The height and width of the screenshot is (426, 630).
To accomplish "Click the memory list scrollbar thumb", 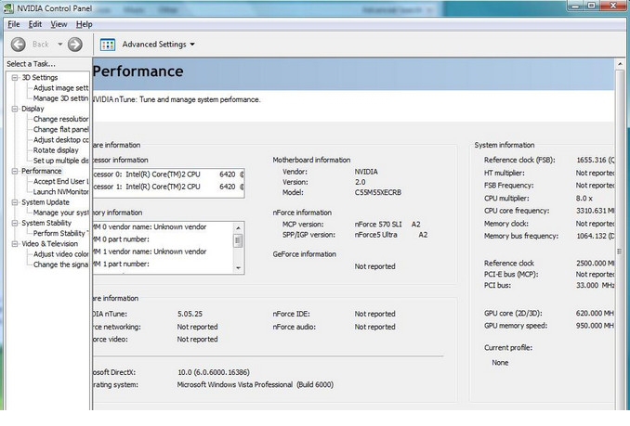I will [x=238, y=240].
